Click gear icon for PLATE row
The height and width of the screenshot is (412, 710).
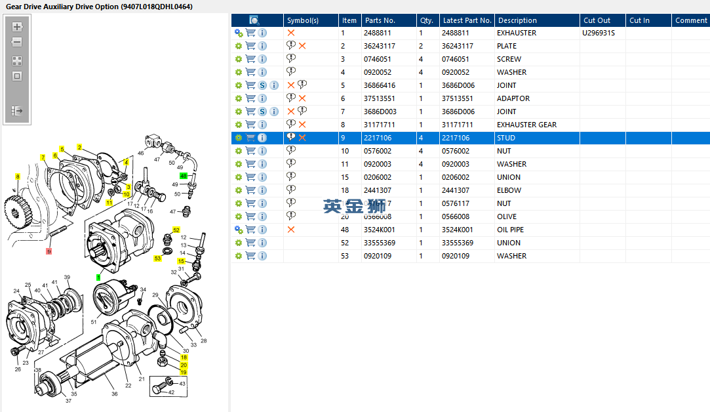pyautogui.click(x=239, y=46)
